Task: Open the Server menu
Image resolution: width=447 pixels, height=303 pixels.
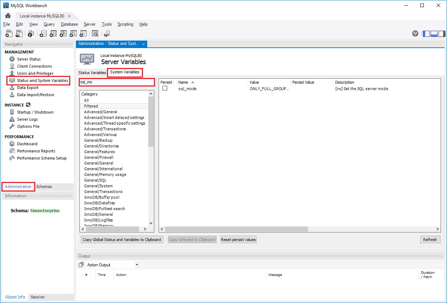Action: [x=89, y=24]
